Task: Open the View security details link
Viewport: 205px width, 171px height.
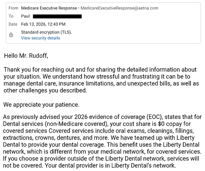Action: point(41,38)
